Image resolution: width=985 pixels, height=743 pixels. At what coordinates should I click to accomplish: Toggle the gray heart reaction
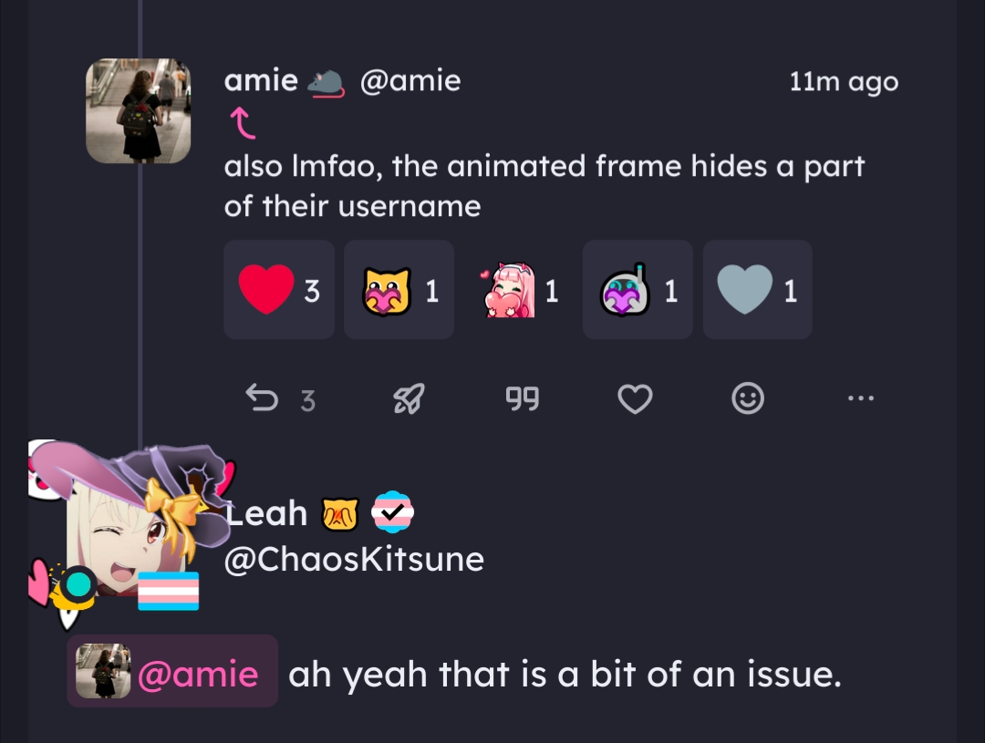(x=757, y=290)
